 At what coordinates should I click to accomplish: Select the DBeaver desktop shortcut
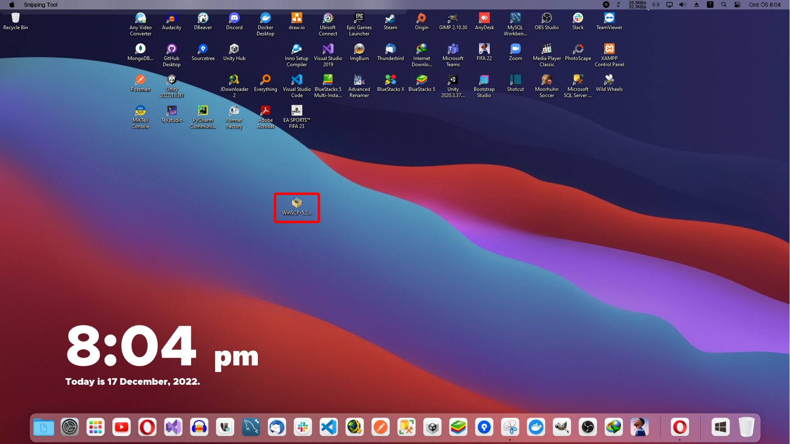pyautogui.click(x=203, y=21)
